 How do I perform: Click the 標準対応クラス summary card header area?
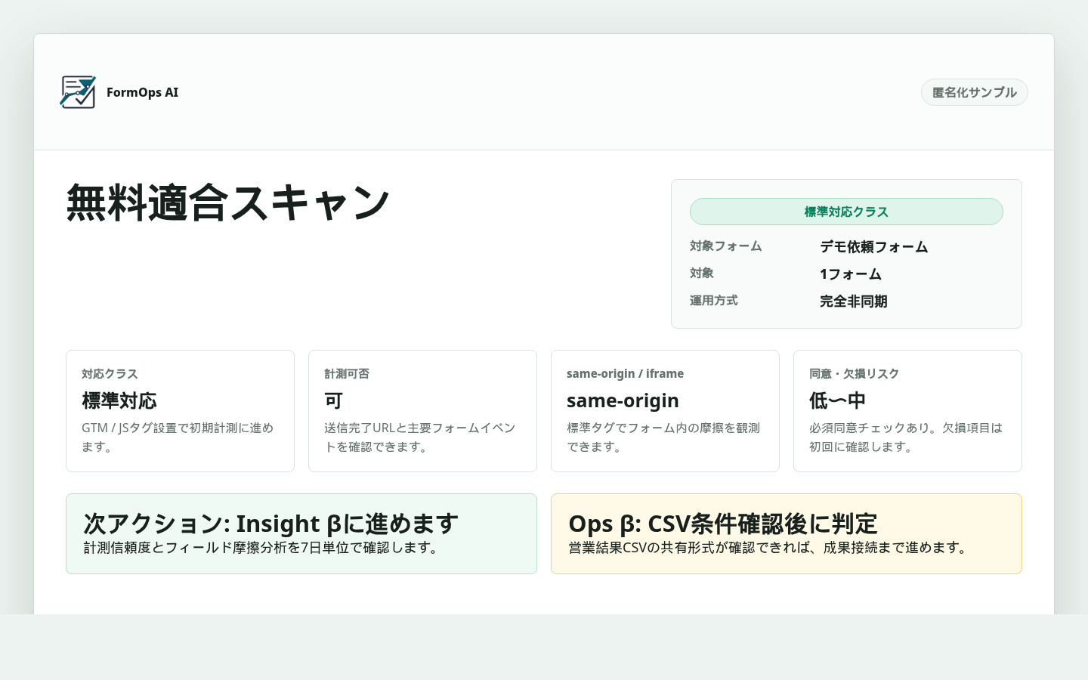(846, 212)
